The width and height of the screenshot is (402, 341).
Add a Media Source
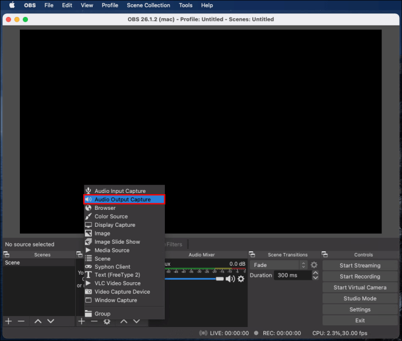pos(124,250)
